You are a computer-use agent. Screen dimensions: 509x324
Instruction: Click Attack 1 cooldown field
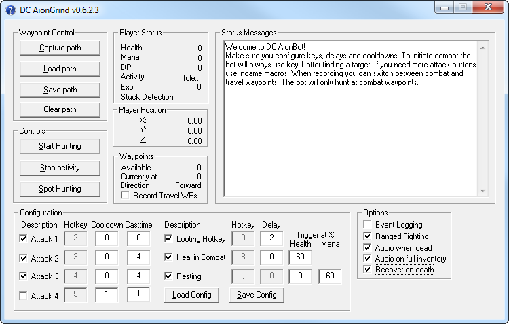[107, 238]
